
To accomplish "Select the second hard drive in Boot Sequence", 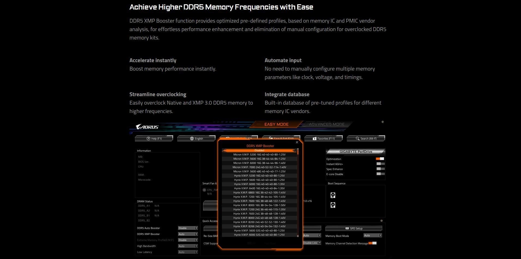I will pos(333,205).
